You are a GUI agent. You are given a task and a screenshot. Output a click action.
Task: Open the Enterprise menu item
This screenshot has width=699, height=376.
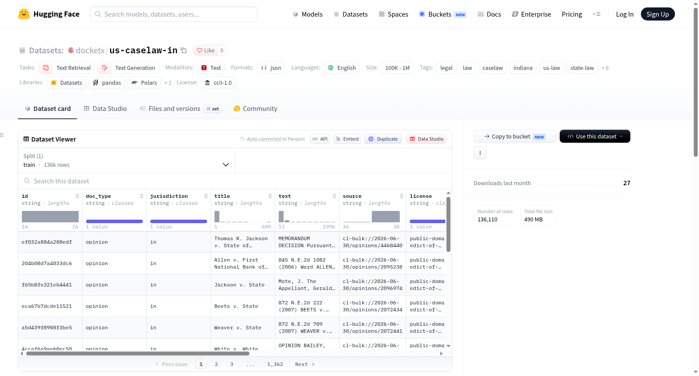pyautogui.click(x=531, y=14)
